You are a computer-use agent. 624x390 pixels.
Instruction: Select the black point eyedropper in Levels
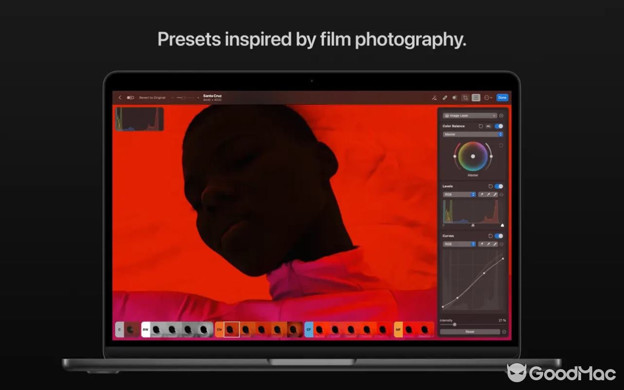click(x=483, y=195)
